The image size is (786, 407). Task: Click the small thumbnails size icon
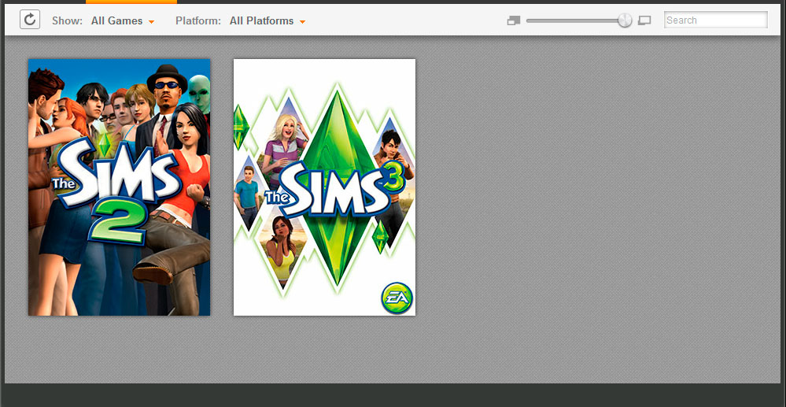pos(514,20)
